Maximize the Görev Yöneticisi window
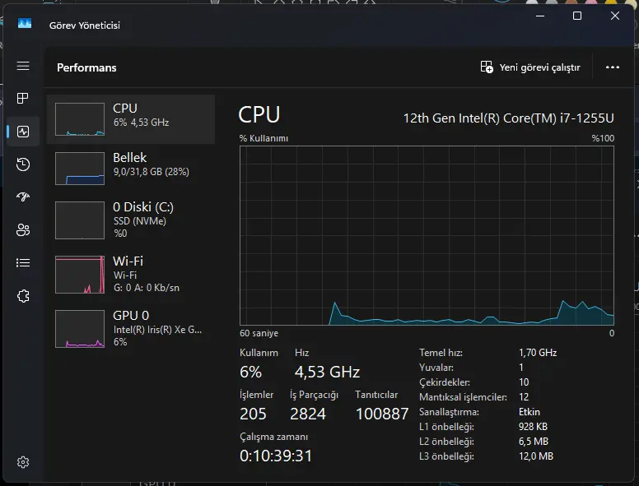 point(577,16)
